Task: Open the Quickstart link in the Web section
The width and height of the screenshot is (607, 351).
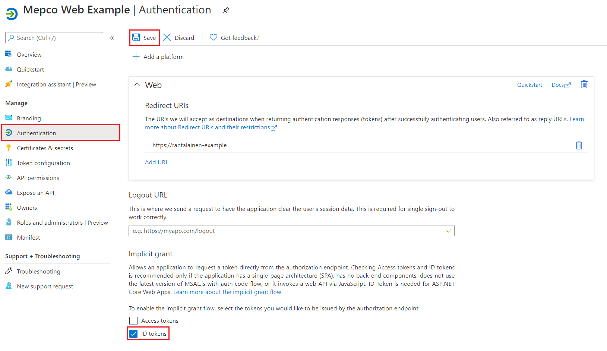Action: click(x=529, y=85)
